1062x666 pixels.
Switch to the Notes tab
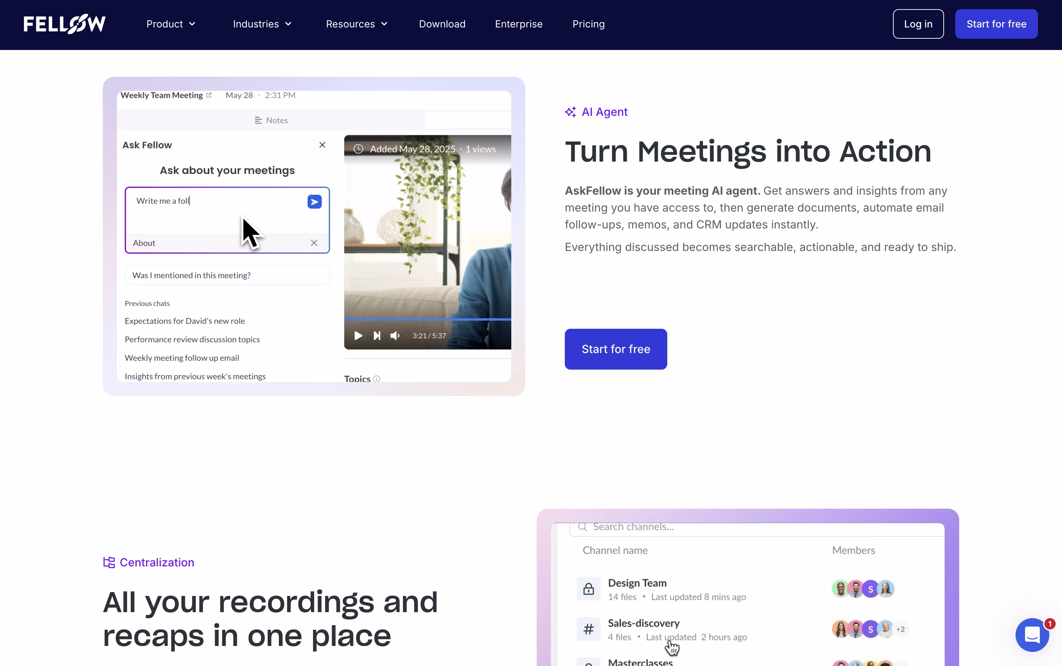pos(271,120)
